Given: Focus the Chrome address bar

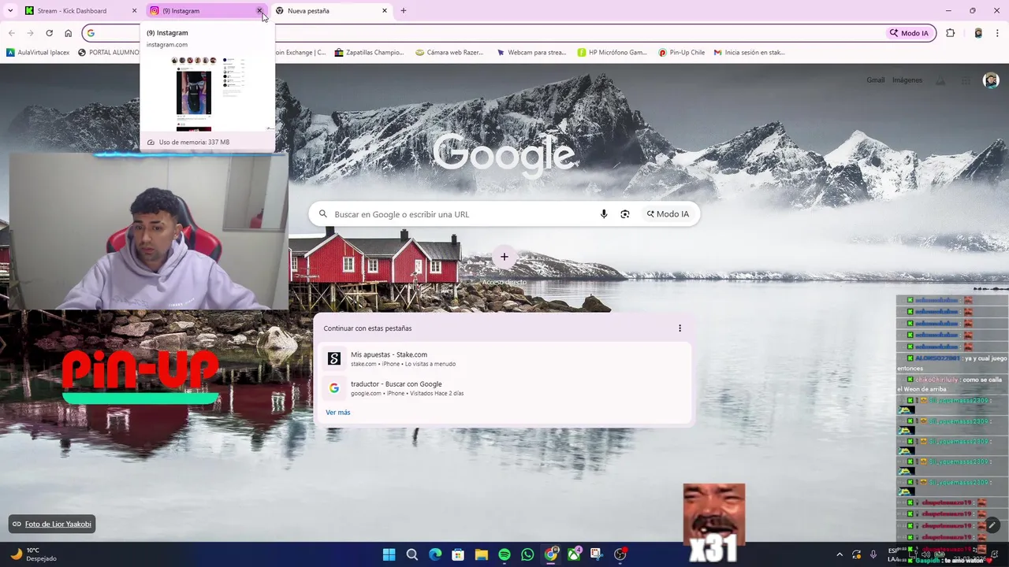Looking at the screenshot, I should [x=508, y=33].
